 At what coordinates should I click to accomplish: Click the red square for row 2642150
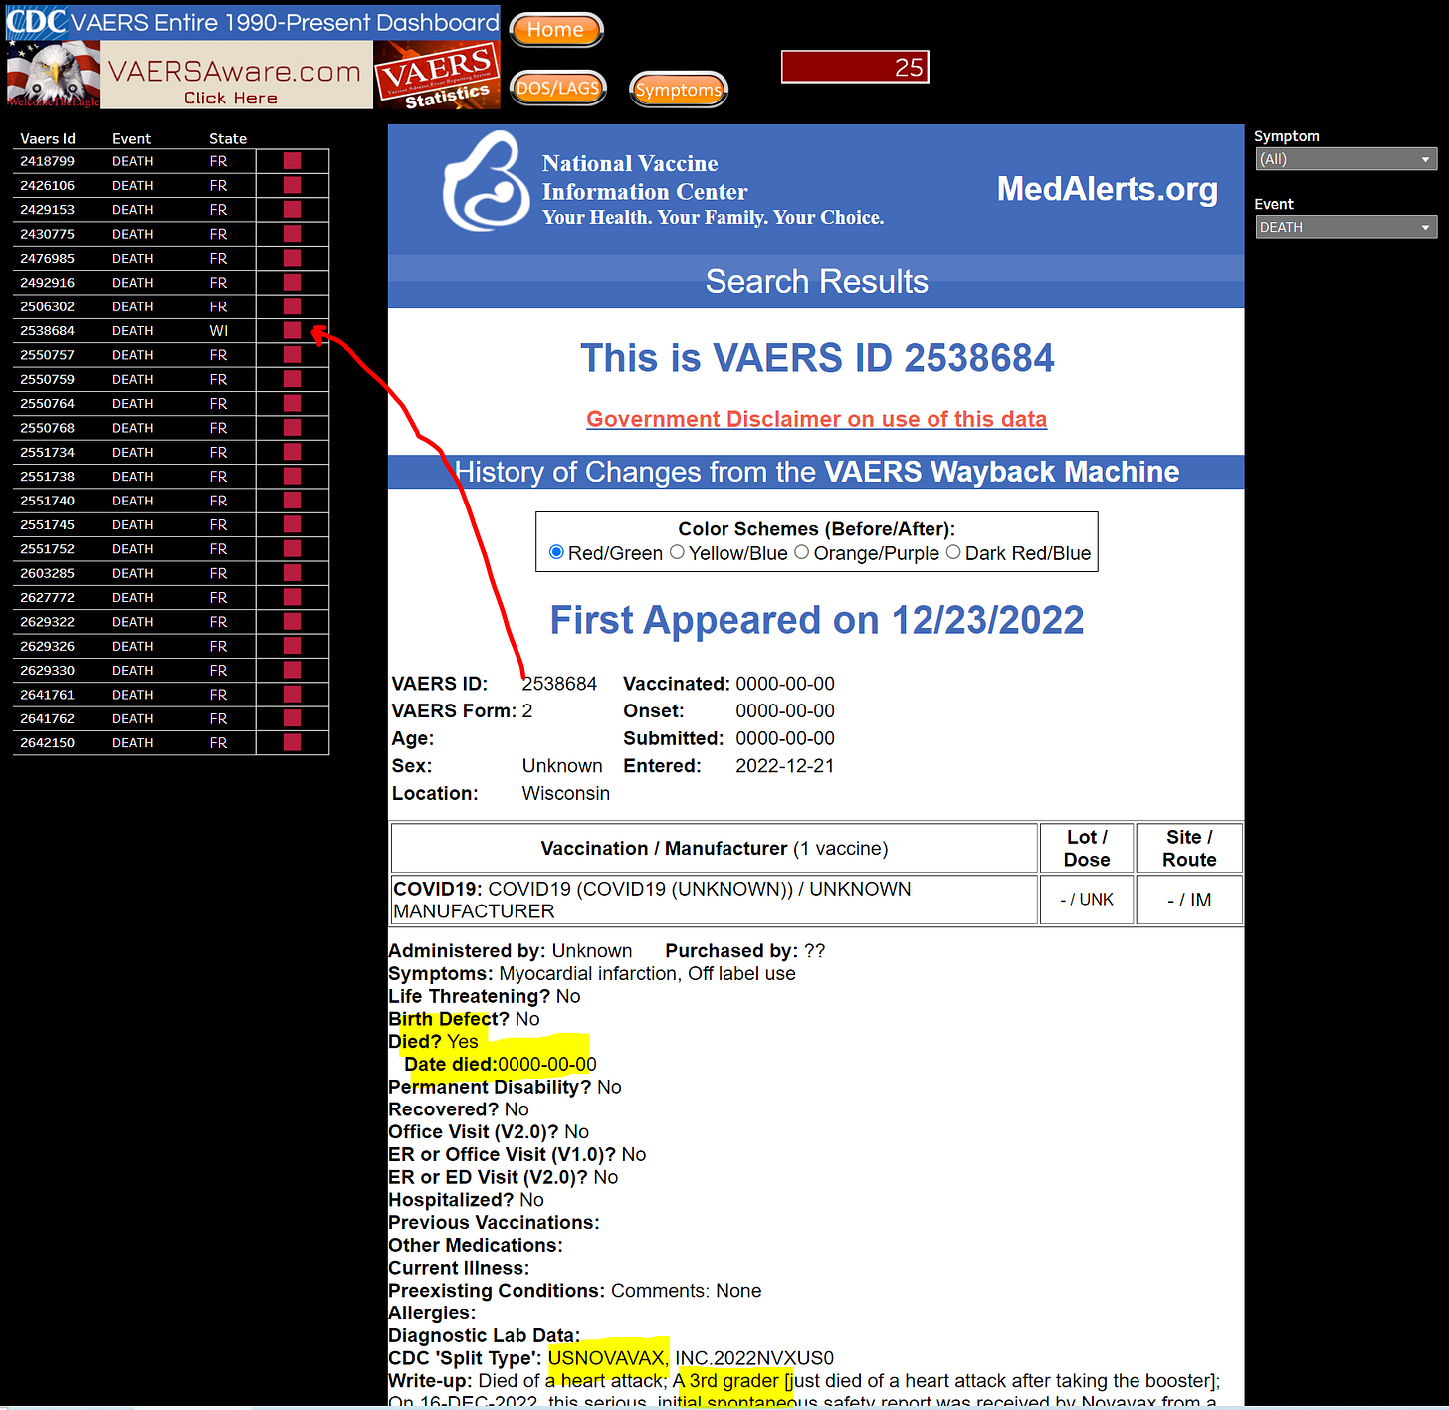(292, 741)
